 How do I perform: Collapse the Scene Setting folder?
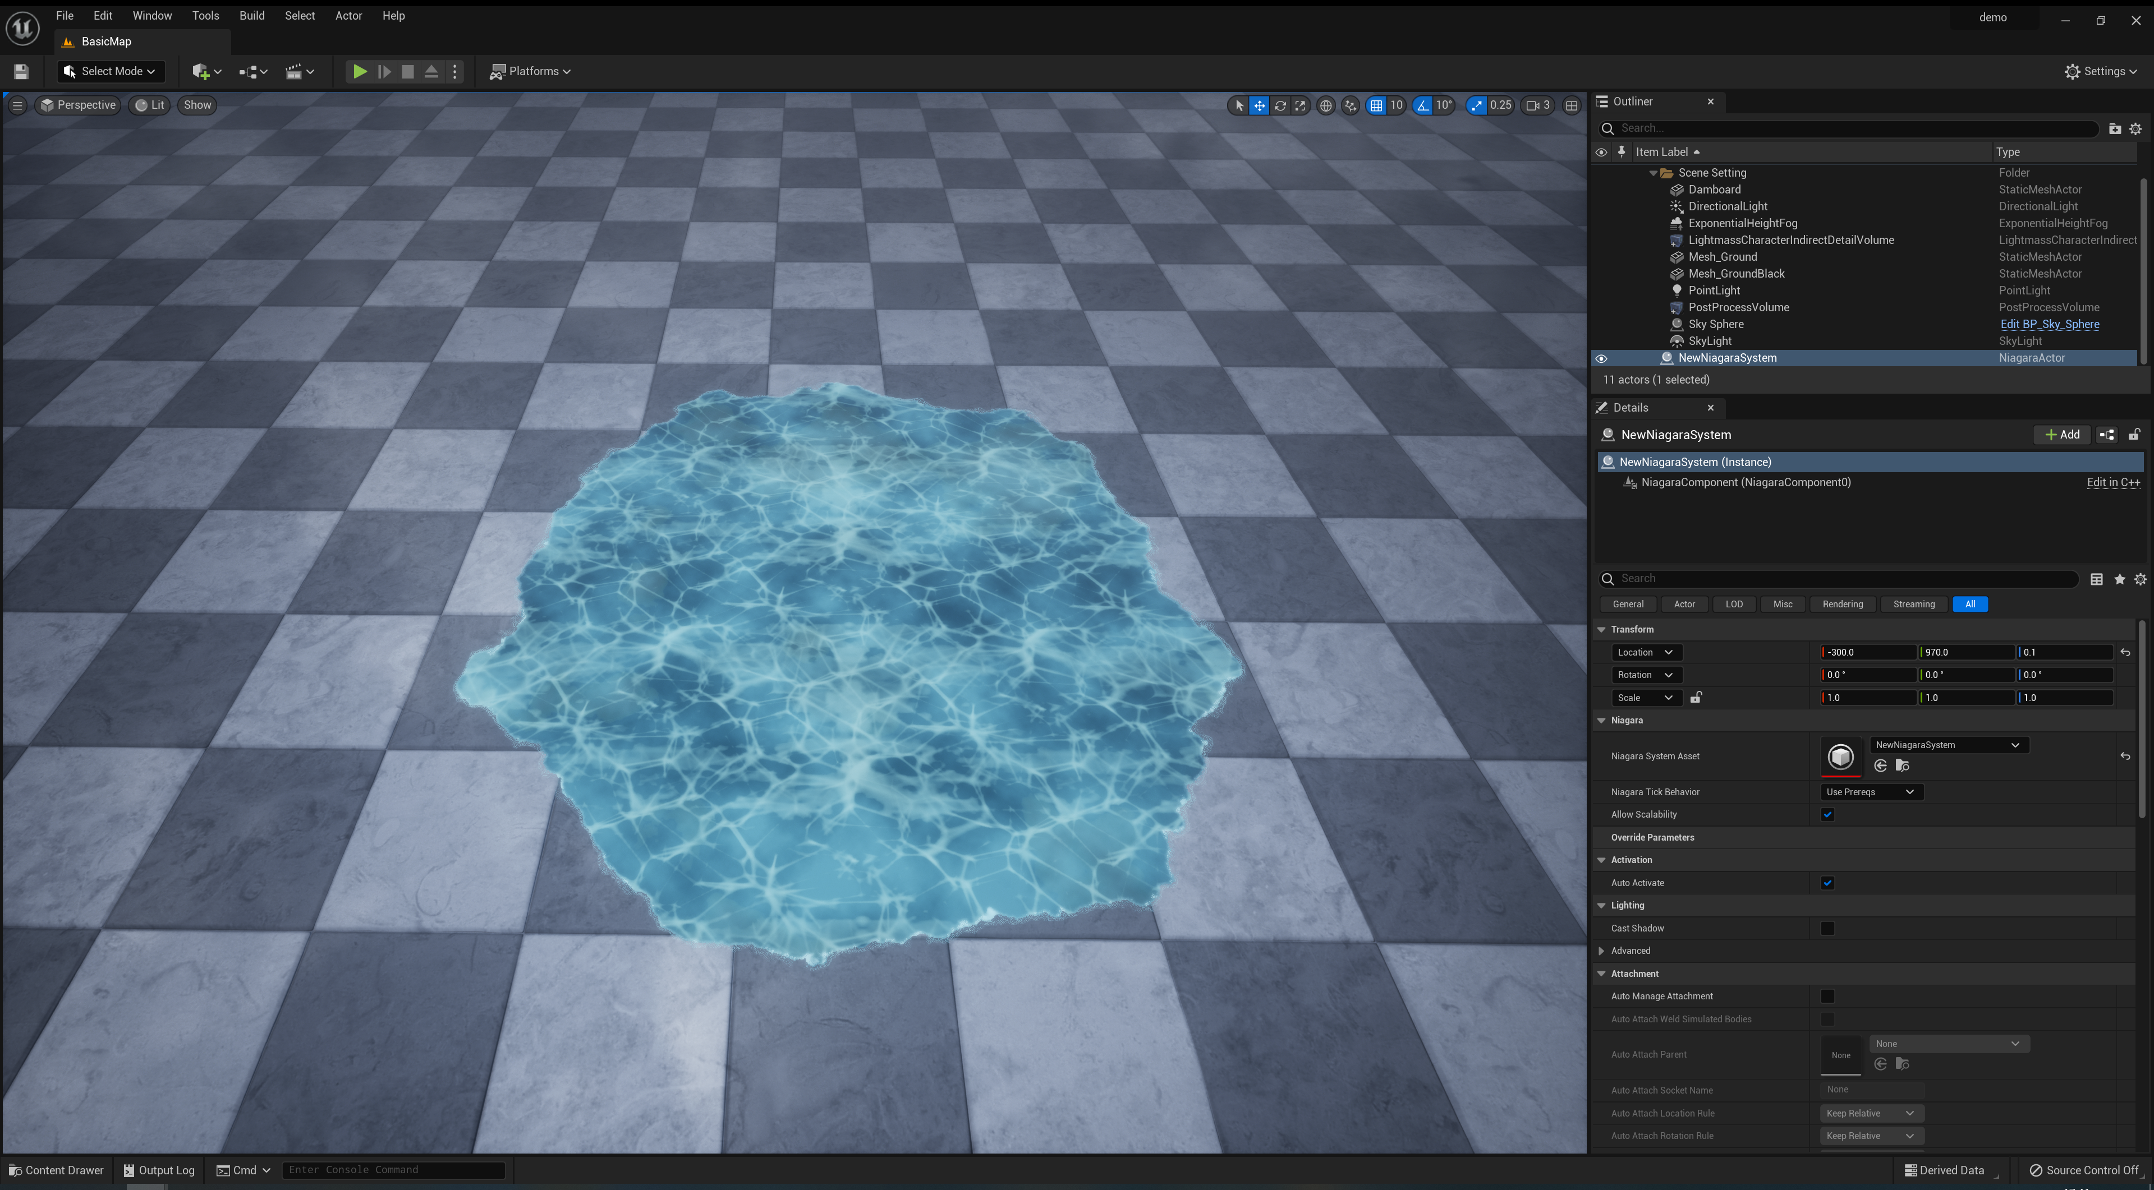pyautogui.click(x=1653, y=173)
